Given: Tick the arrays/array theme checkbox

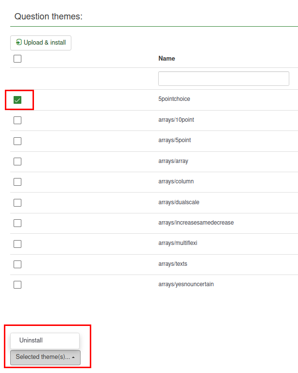Looking at the screenshot, I should coord(17,162).
